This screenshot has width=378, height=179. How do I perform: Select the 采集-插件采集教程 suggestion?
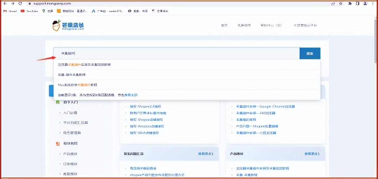[x=187, y=75]
